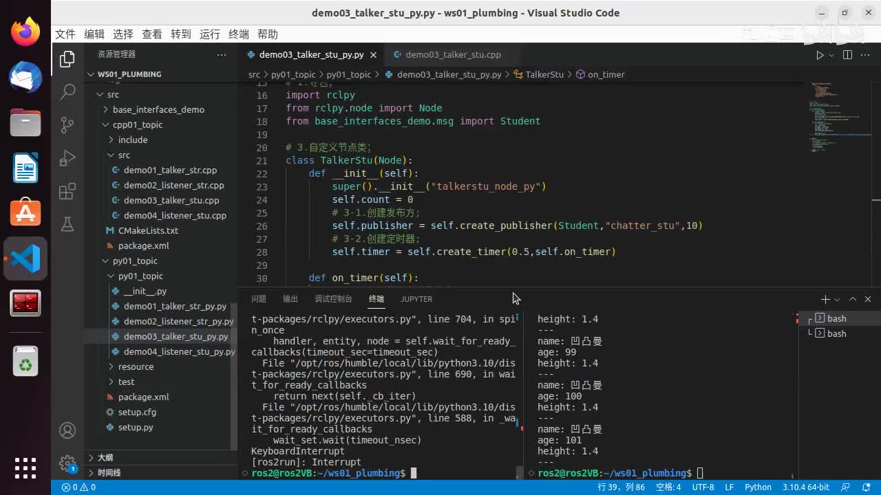Open the 终端 menu in menu bar
The image size is (881, 495).
239,34
